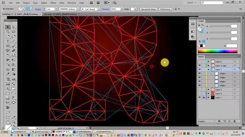Click Delete Selection trash in Layers panel
The width and height of the screenshot is (245, 137).
coord(234,121)
